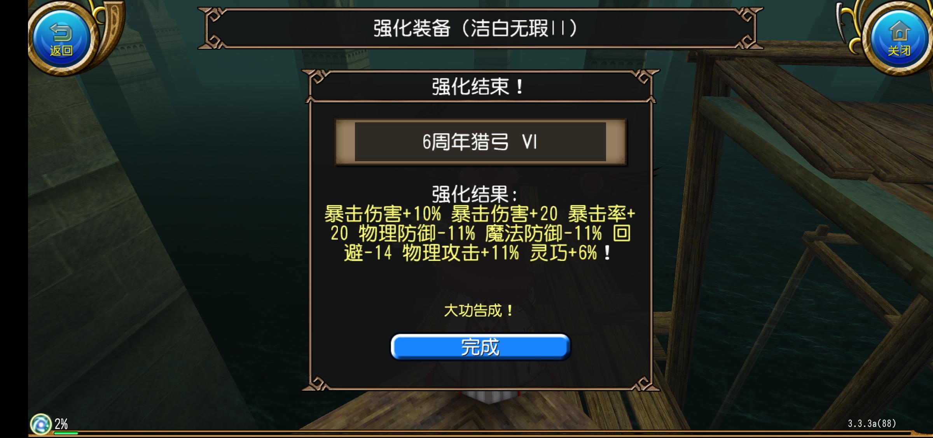Click the 强化结果： label
This screenshot has height=438, width=933.
click(x=475, y=194)
